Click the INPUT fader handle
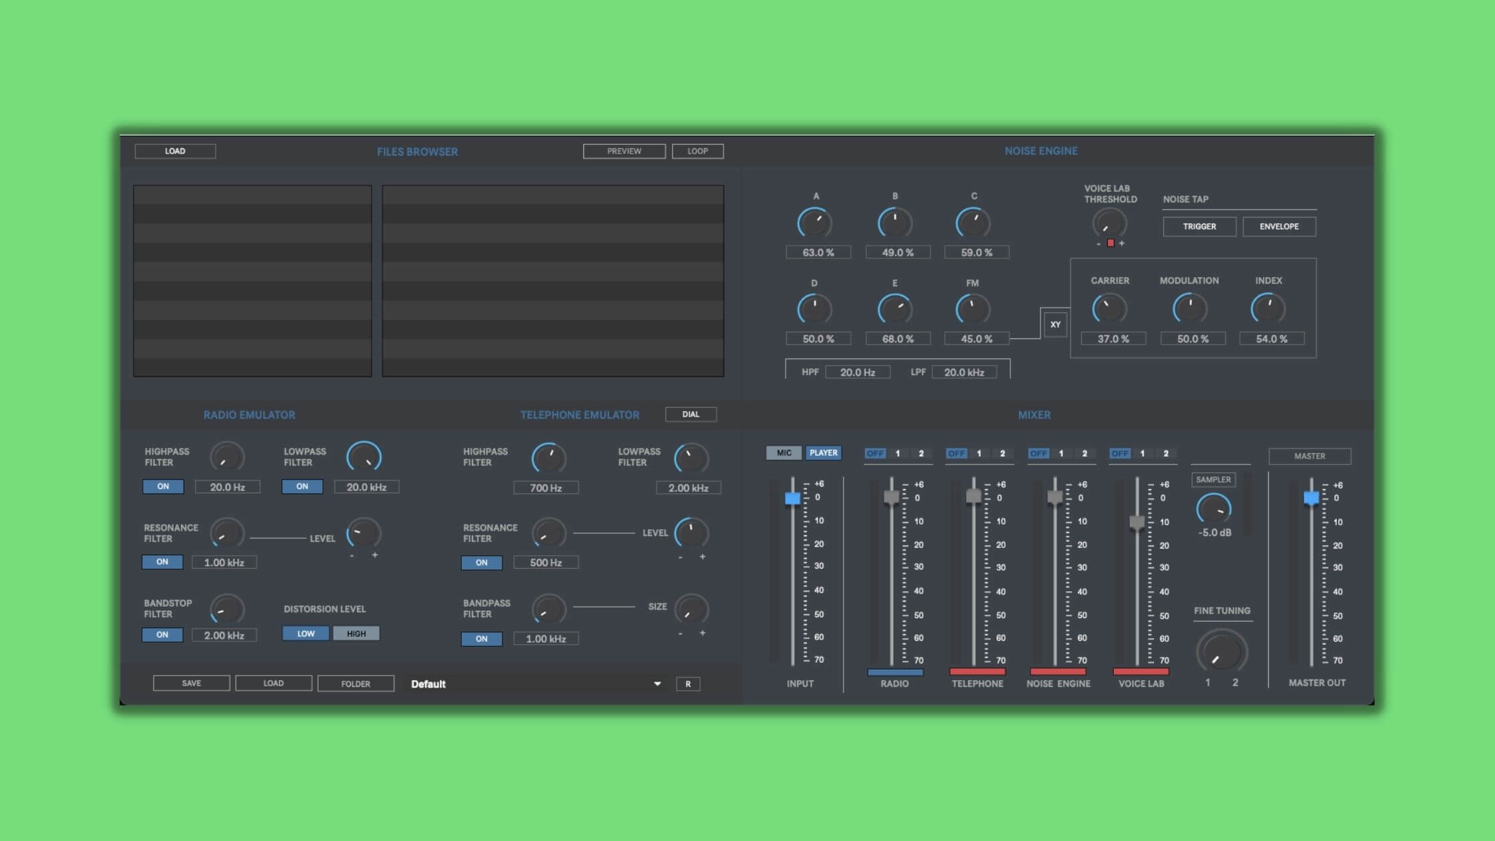This screenshot has width=1495, height=841. pyautogui.click(x=793, y=498)
